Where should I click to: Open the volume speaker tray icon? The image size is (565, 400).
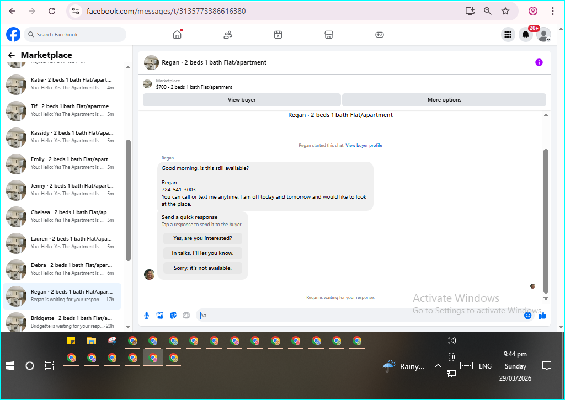click(451, 340)
